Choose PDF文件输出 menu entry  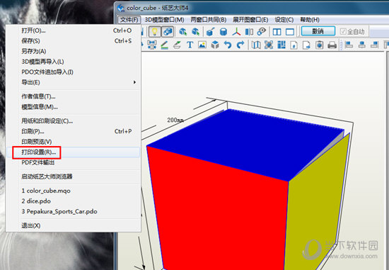73,162
